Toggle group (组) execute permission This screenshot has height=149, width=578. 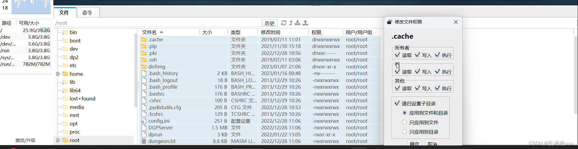tap(437, 71)
